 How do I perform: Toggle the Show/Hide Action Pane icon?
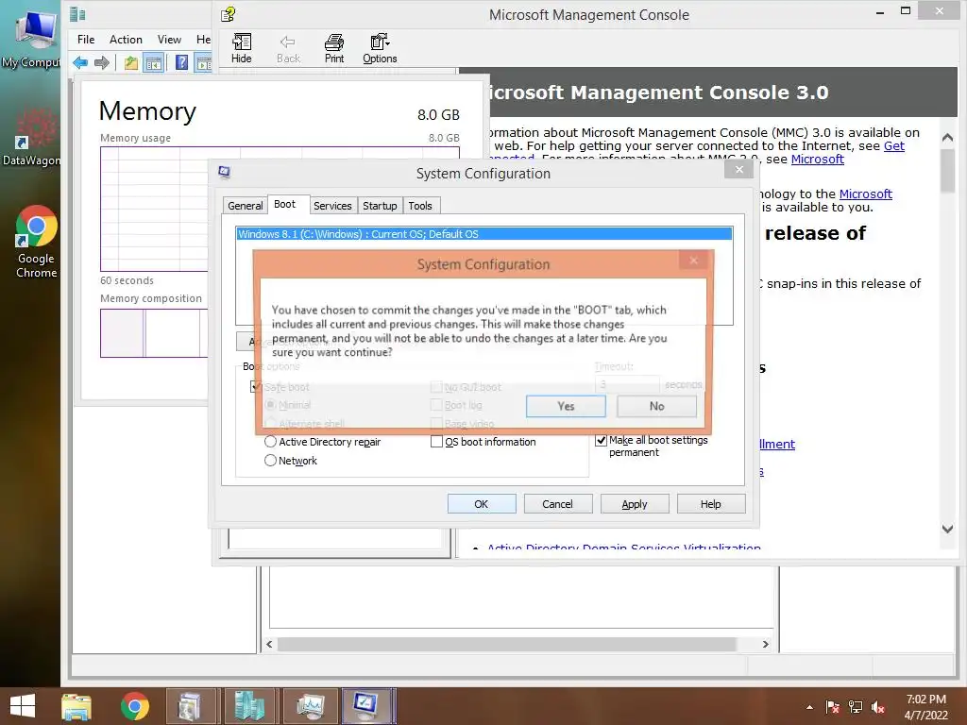(204, 62)
